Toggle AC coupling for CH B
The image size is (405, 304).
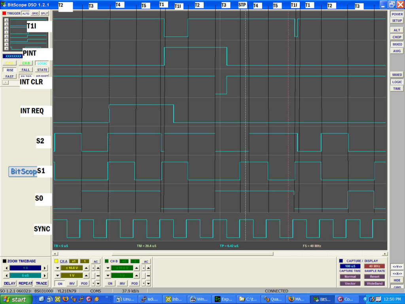pyautogui.click(x=146, y=261)
